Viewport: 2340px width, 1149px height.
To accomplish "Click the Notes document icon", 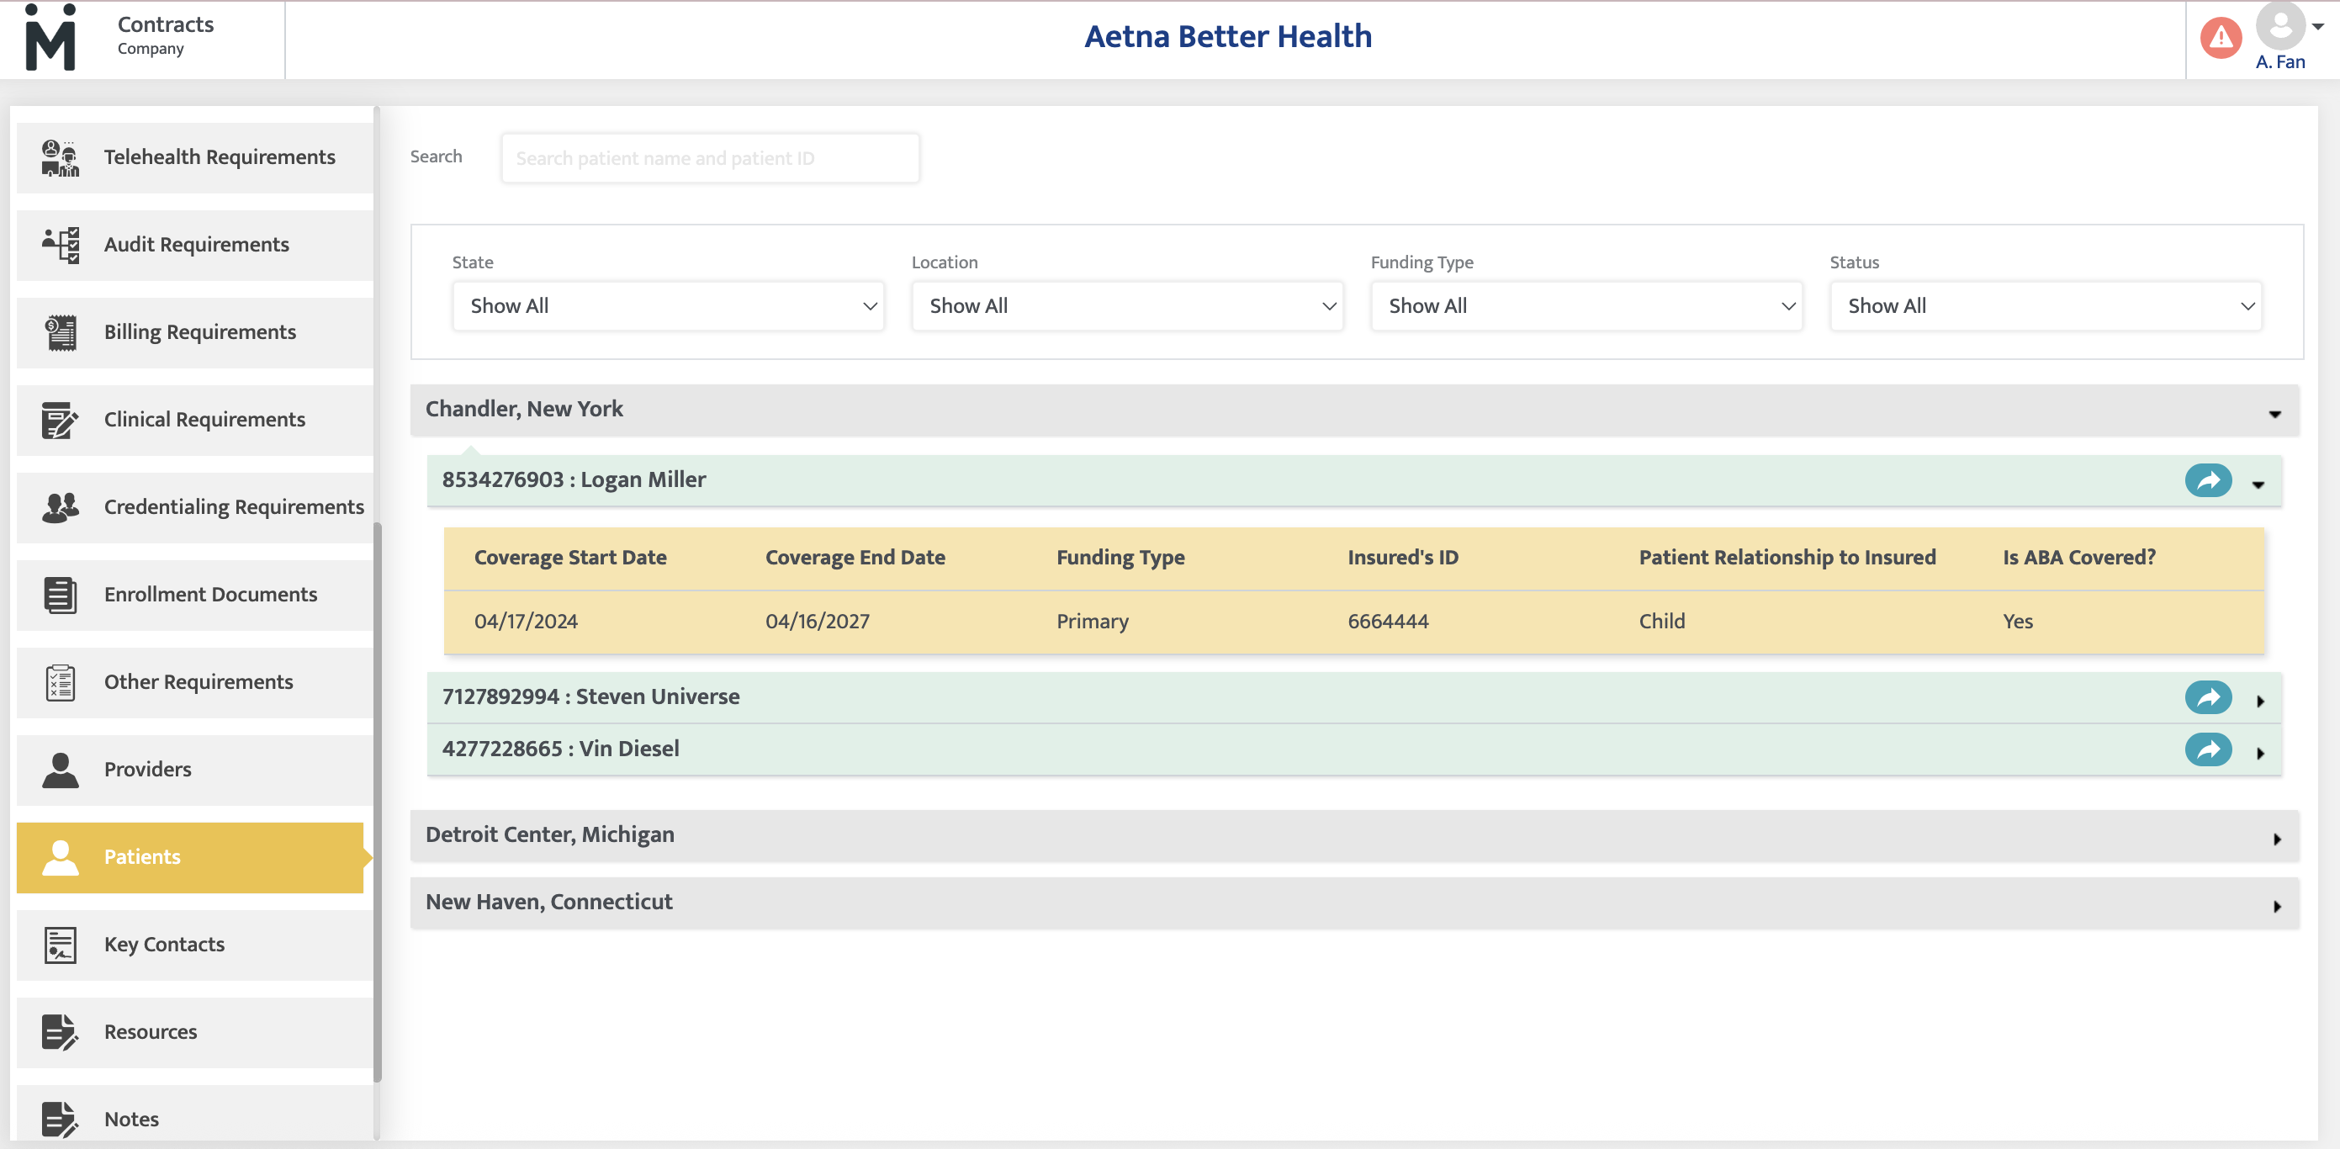I will click(x=60, y=1119).
